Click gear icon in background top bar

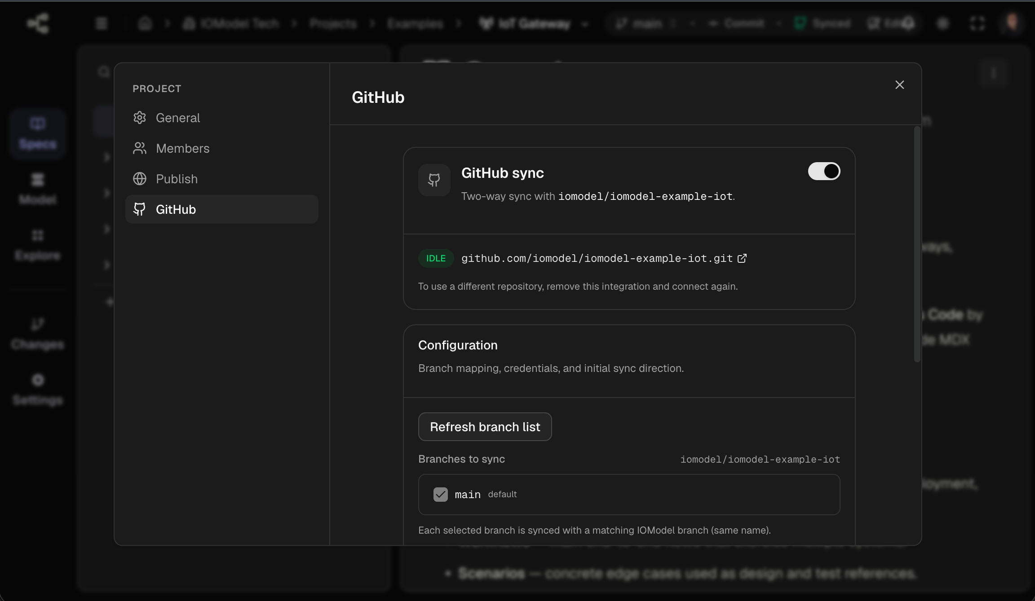[942, 23]
